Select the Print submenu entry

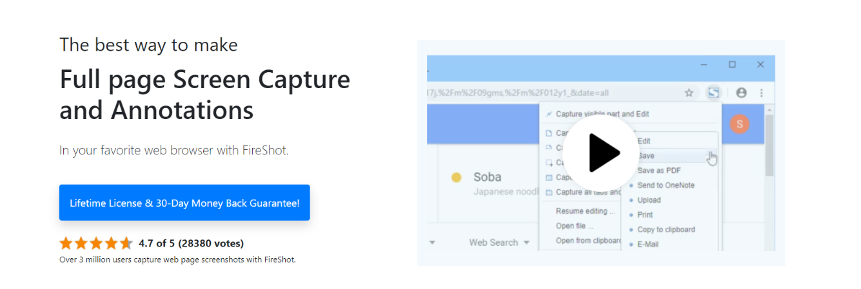(645, 214)
